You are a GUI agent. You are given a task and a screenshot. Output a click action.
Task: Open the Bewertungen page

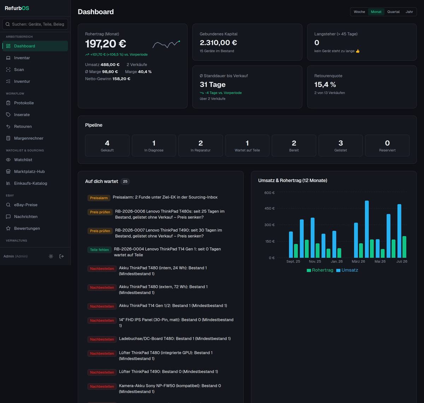click(x=35, y=228)
